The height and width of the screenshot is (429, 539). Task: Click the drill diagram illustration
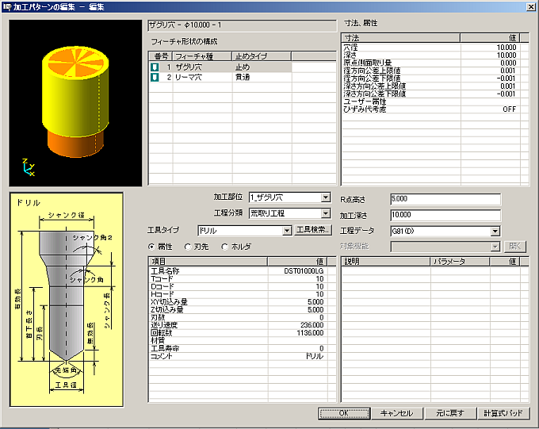(67, 299)
